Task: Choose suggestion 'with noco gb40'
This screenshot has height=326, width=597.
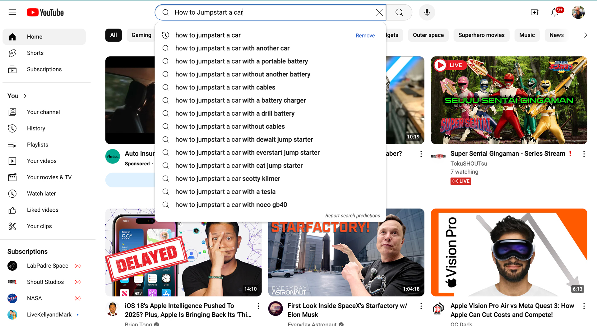Action: [271, 205]
